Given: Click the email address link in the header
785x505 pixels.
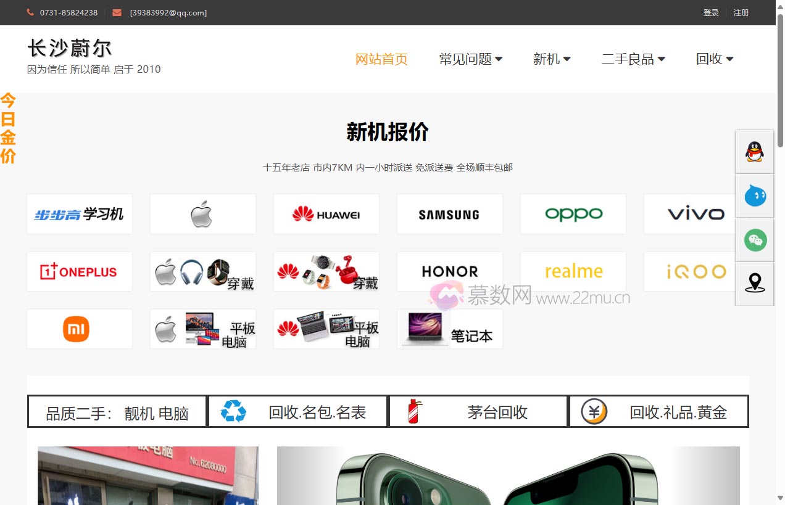Looking at the screenshot, I should 168,12.
